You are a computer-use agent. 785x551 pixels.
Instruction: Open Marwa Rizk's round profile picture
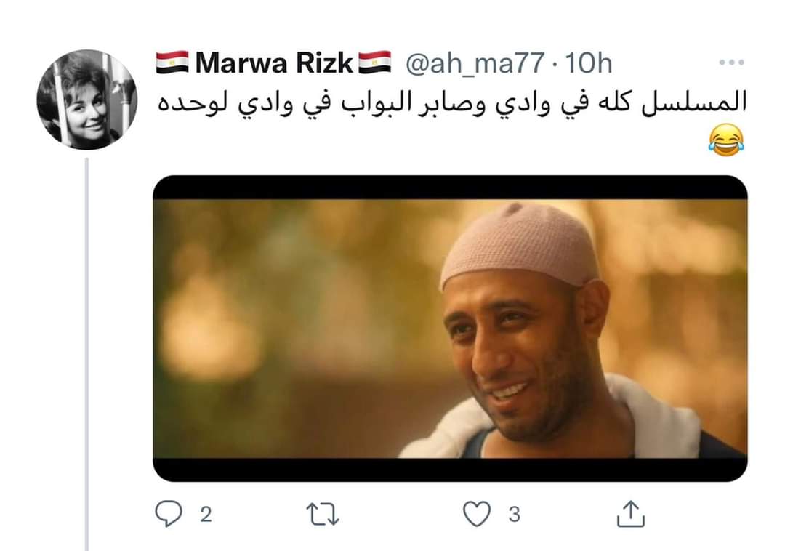[x=87, y=100]
